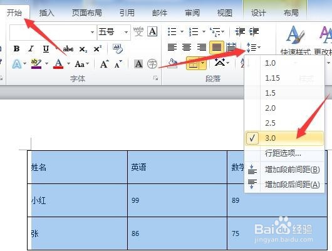Apply the text highlight color

point(36,64)
